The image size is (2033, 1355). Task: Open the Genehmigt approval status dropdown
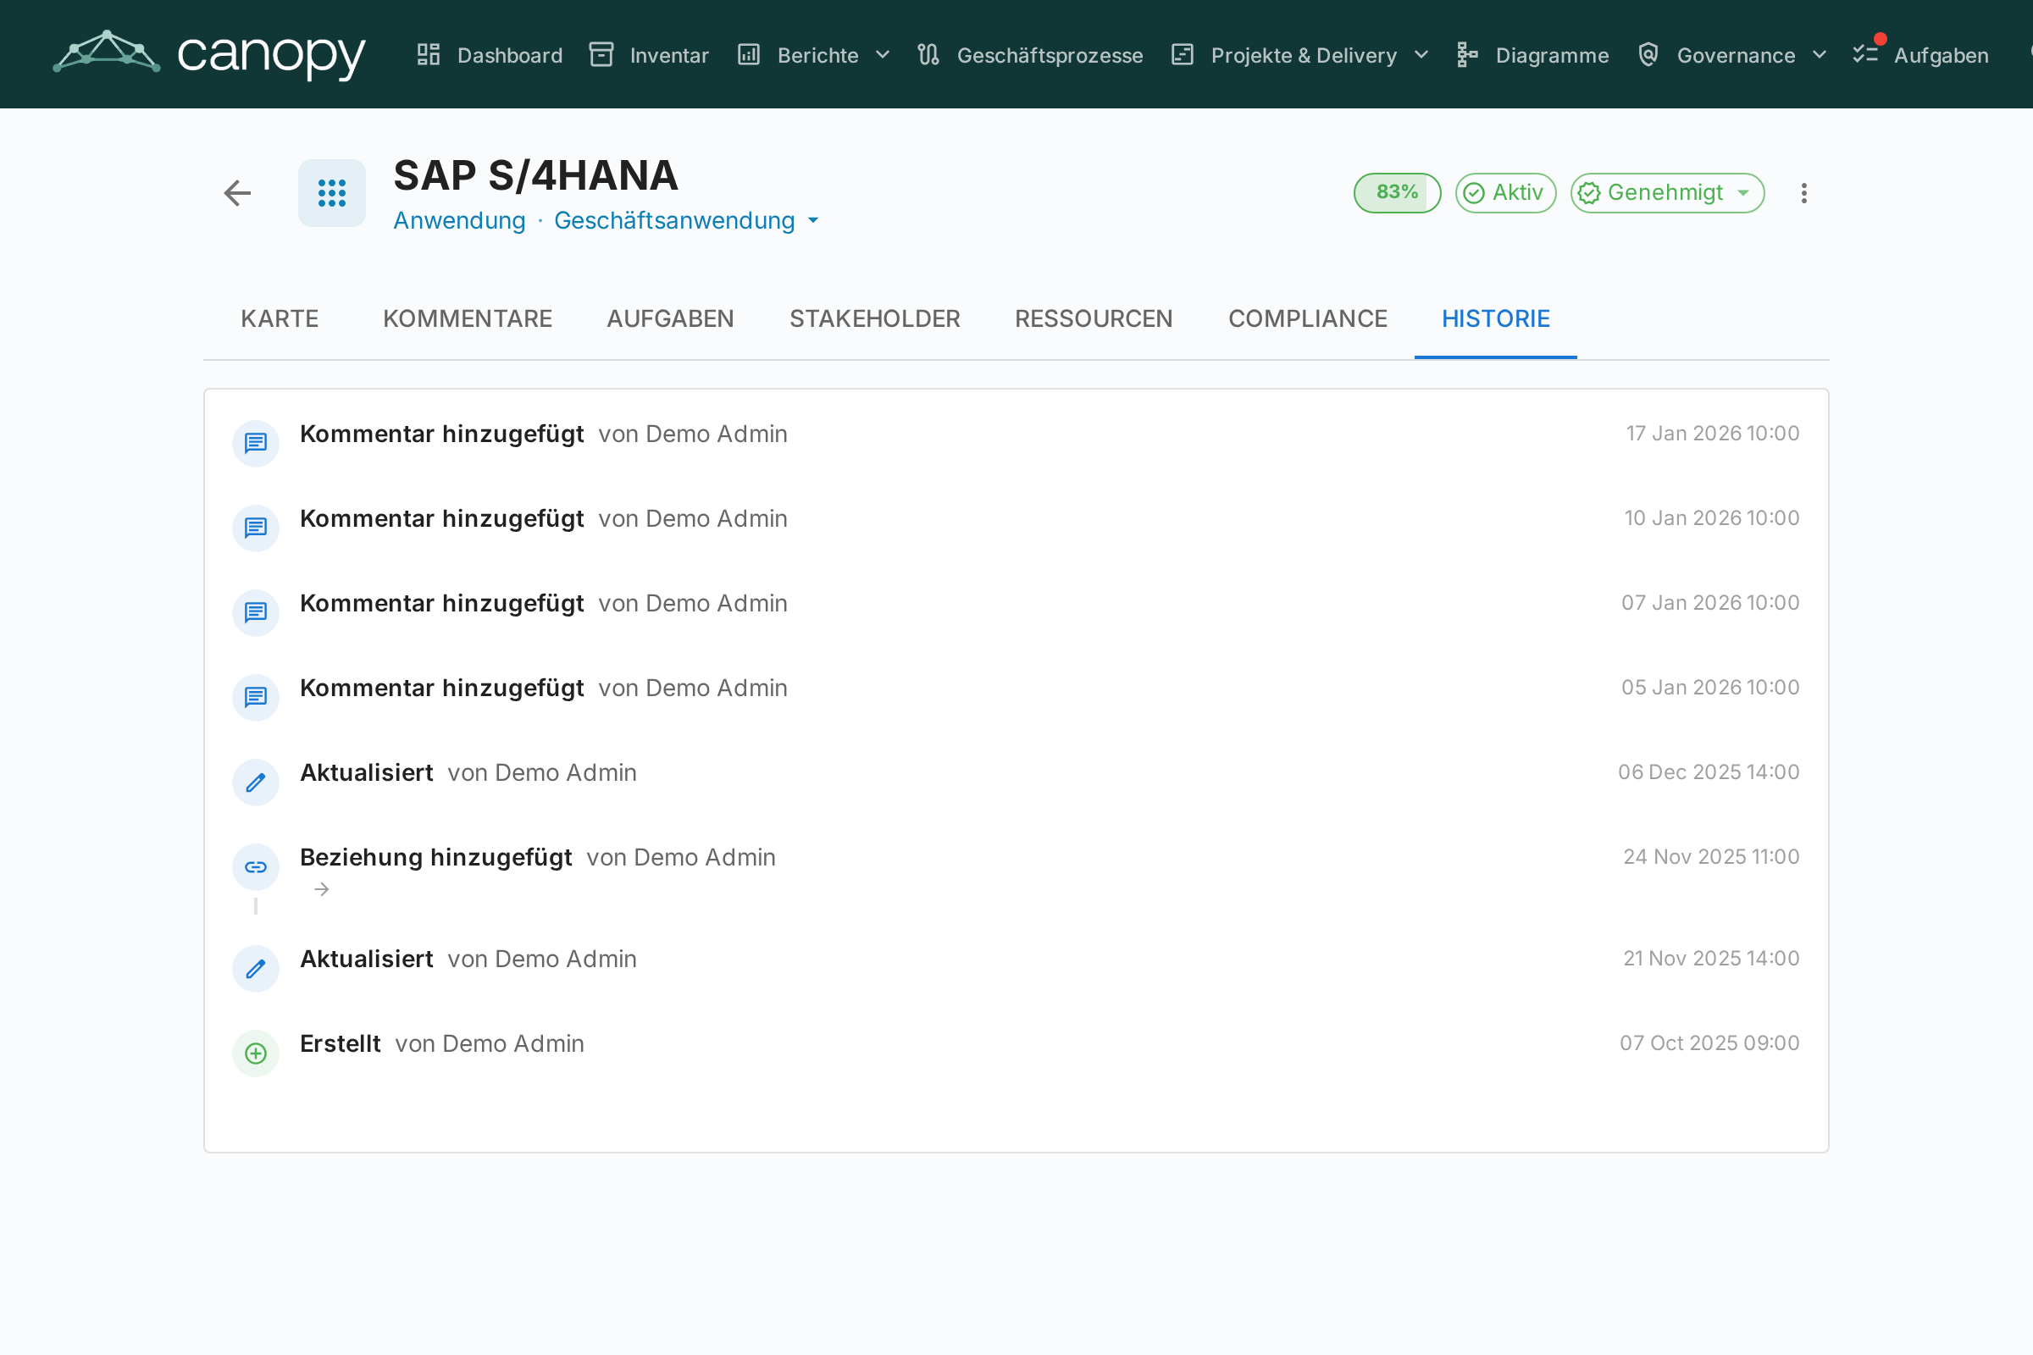point(1666,193)
